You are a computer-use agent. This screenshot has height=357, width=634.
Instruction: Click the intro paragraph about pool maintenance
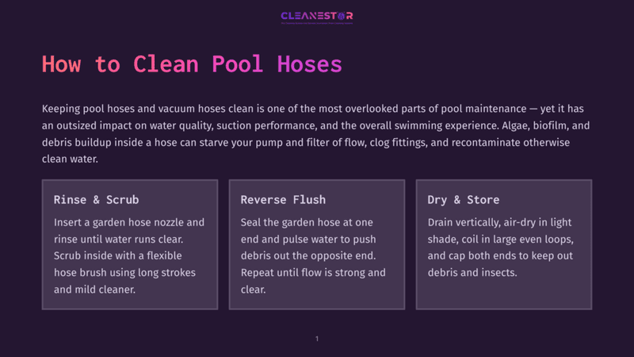click(316, 133)
